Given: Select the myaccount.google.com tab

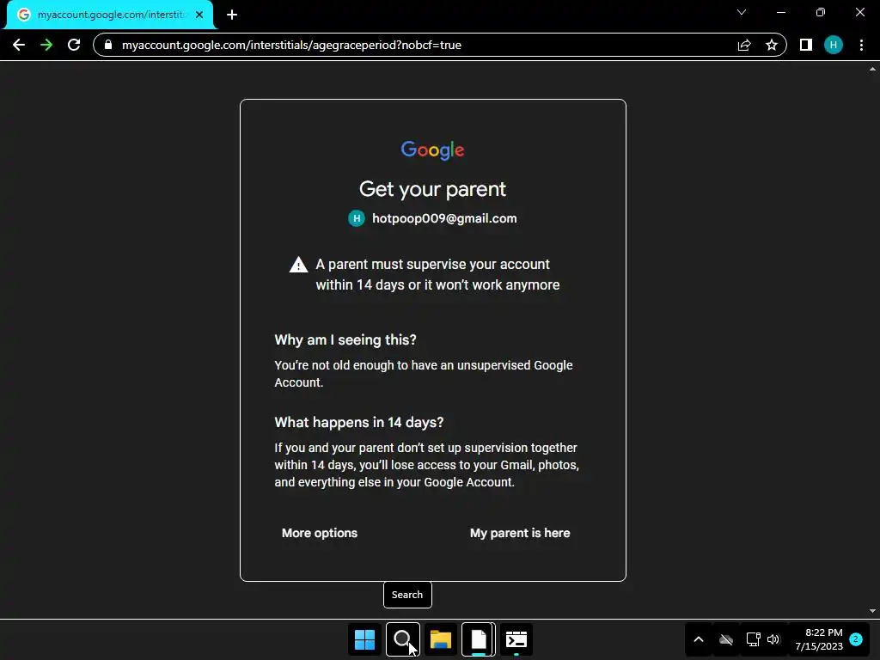Looking at the screenshot, I should pos(110,15).
